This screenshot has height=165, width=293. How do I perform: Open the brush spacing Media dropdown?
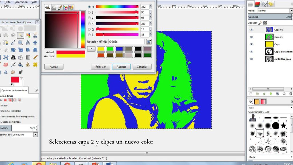tap(270, 157)
